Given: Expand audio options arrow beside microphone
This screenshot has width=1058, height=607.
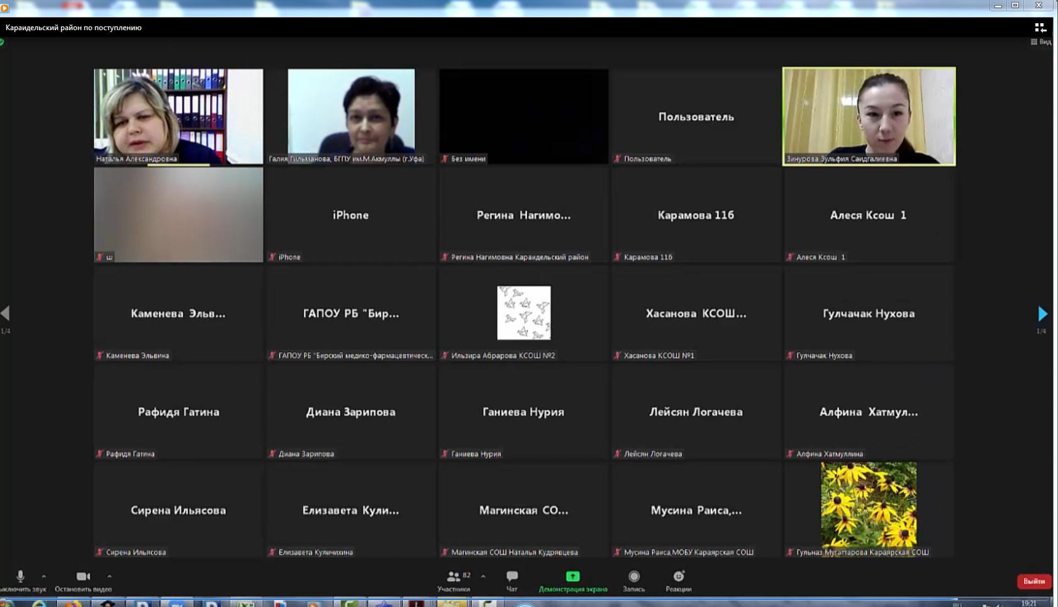Looking at the screenshot, I should (x=43, y=576).
